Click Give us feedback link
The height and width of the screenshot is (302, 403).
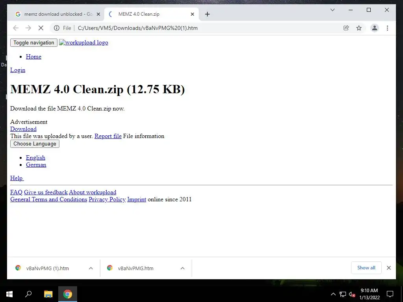point(46,192)
